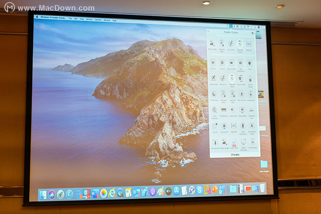Open the Help menu
This screenshot has height=214, width=321.
114,21
